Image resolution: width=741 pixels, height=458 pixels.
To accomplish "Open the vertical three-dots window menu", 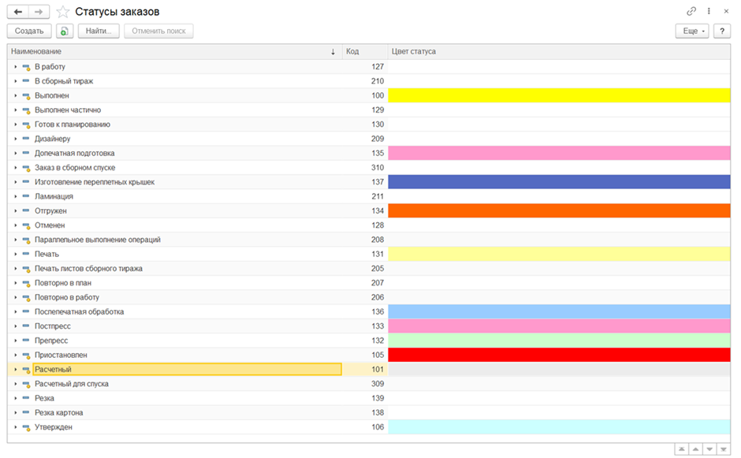I will point(709,12).
